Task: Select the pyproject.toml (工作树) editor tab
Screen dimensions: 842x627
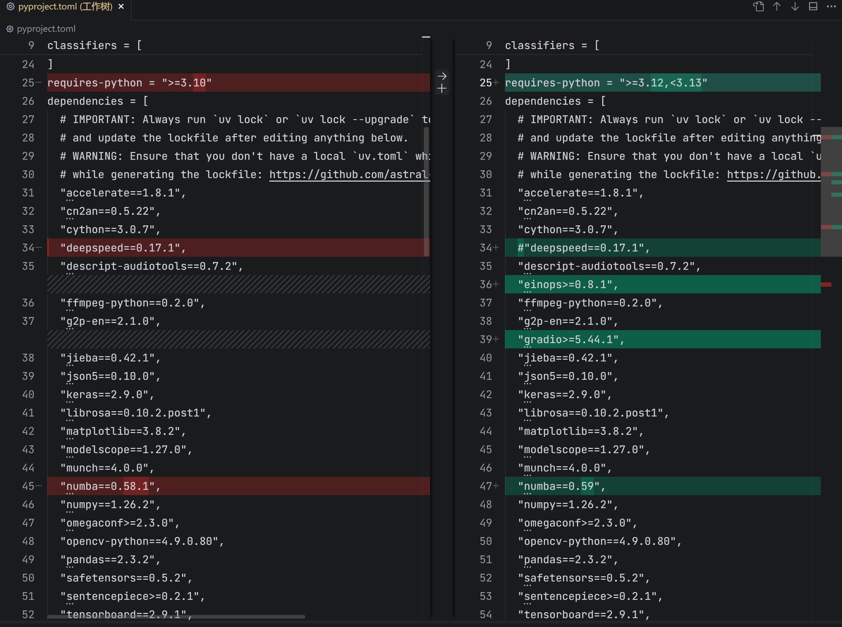Action: 65,7
